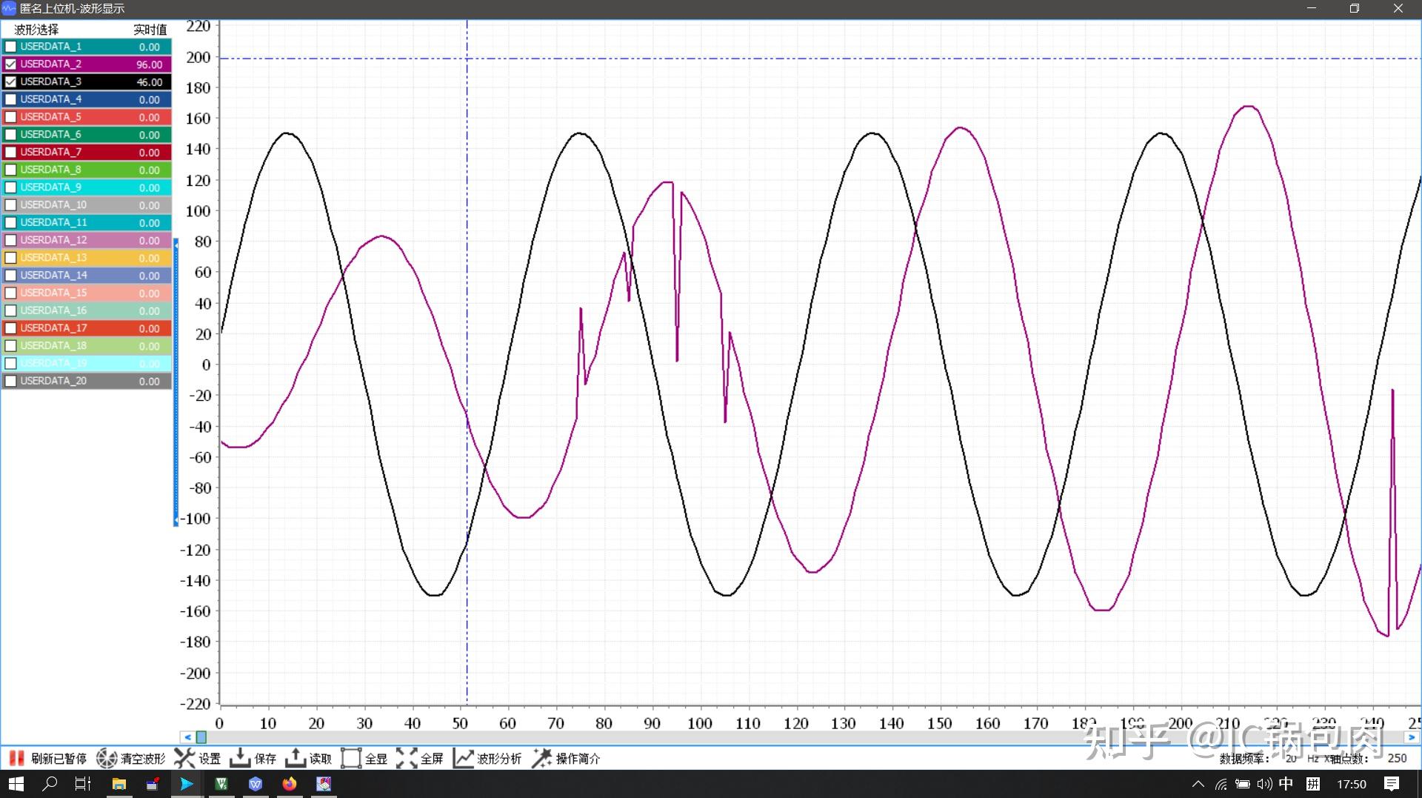The height and width of the screenshot is (798, 1422).
Task: Click the 波形选择 column header
Action: click(x=36, y=30)
